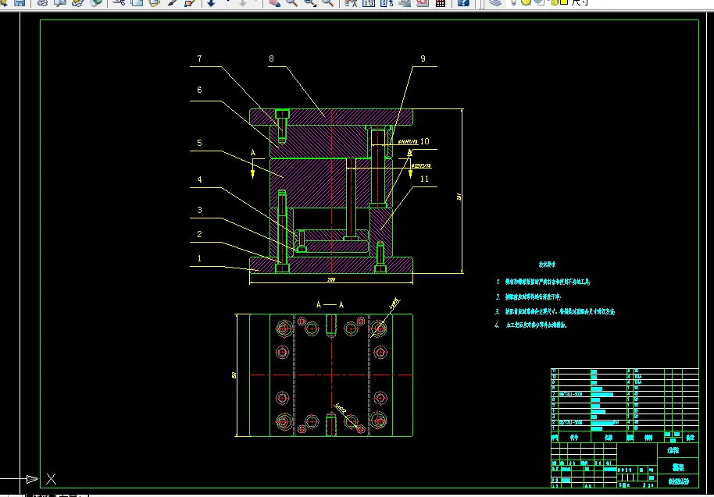Click part callout number 1
Image resolution: width=714 pixels, height=497 pixels.
[199, 259]
